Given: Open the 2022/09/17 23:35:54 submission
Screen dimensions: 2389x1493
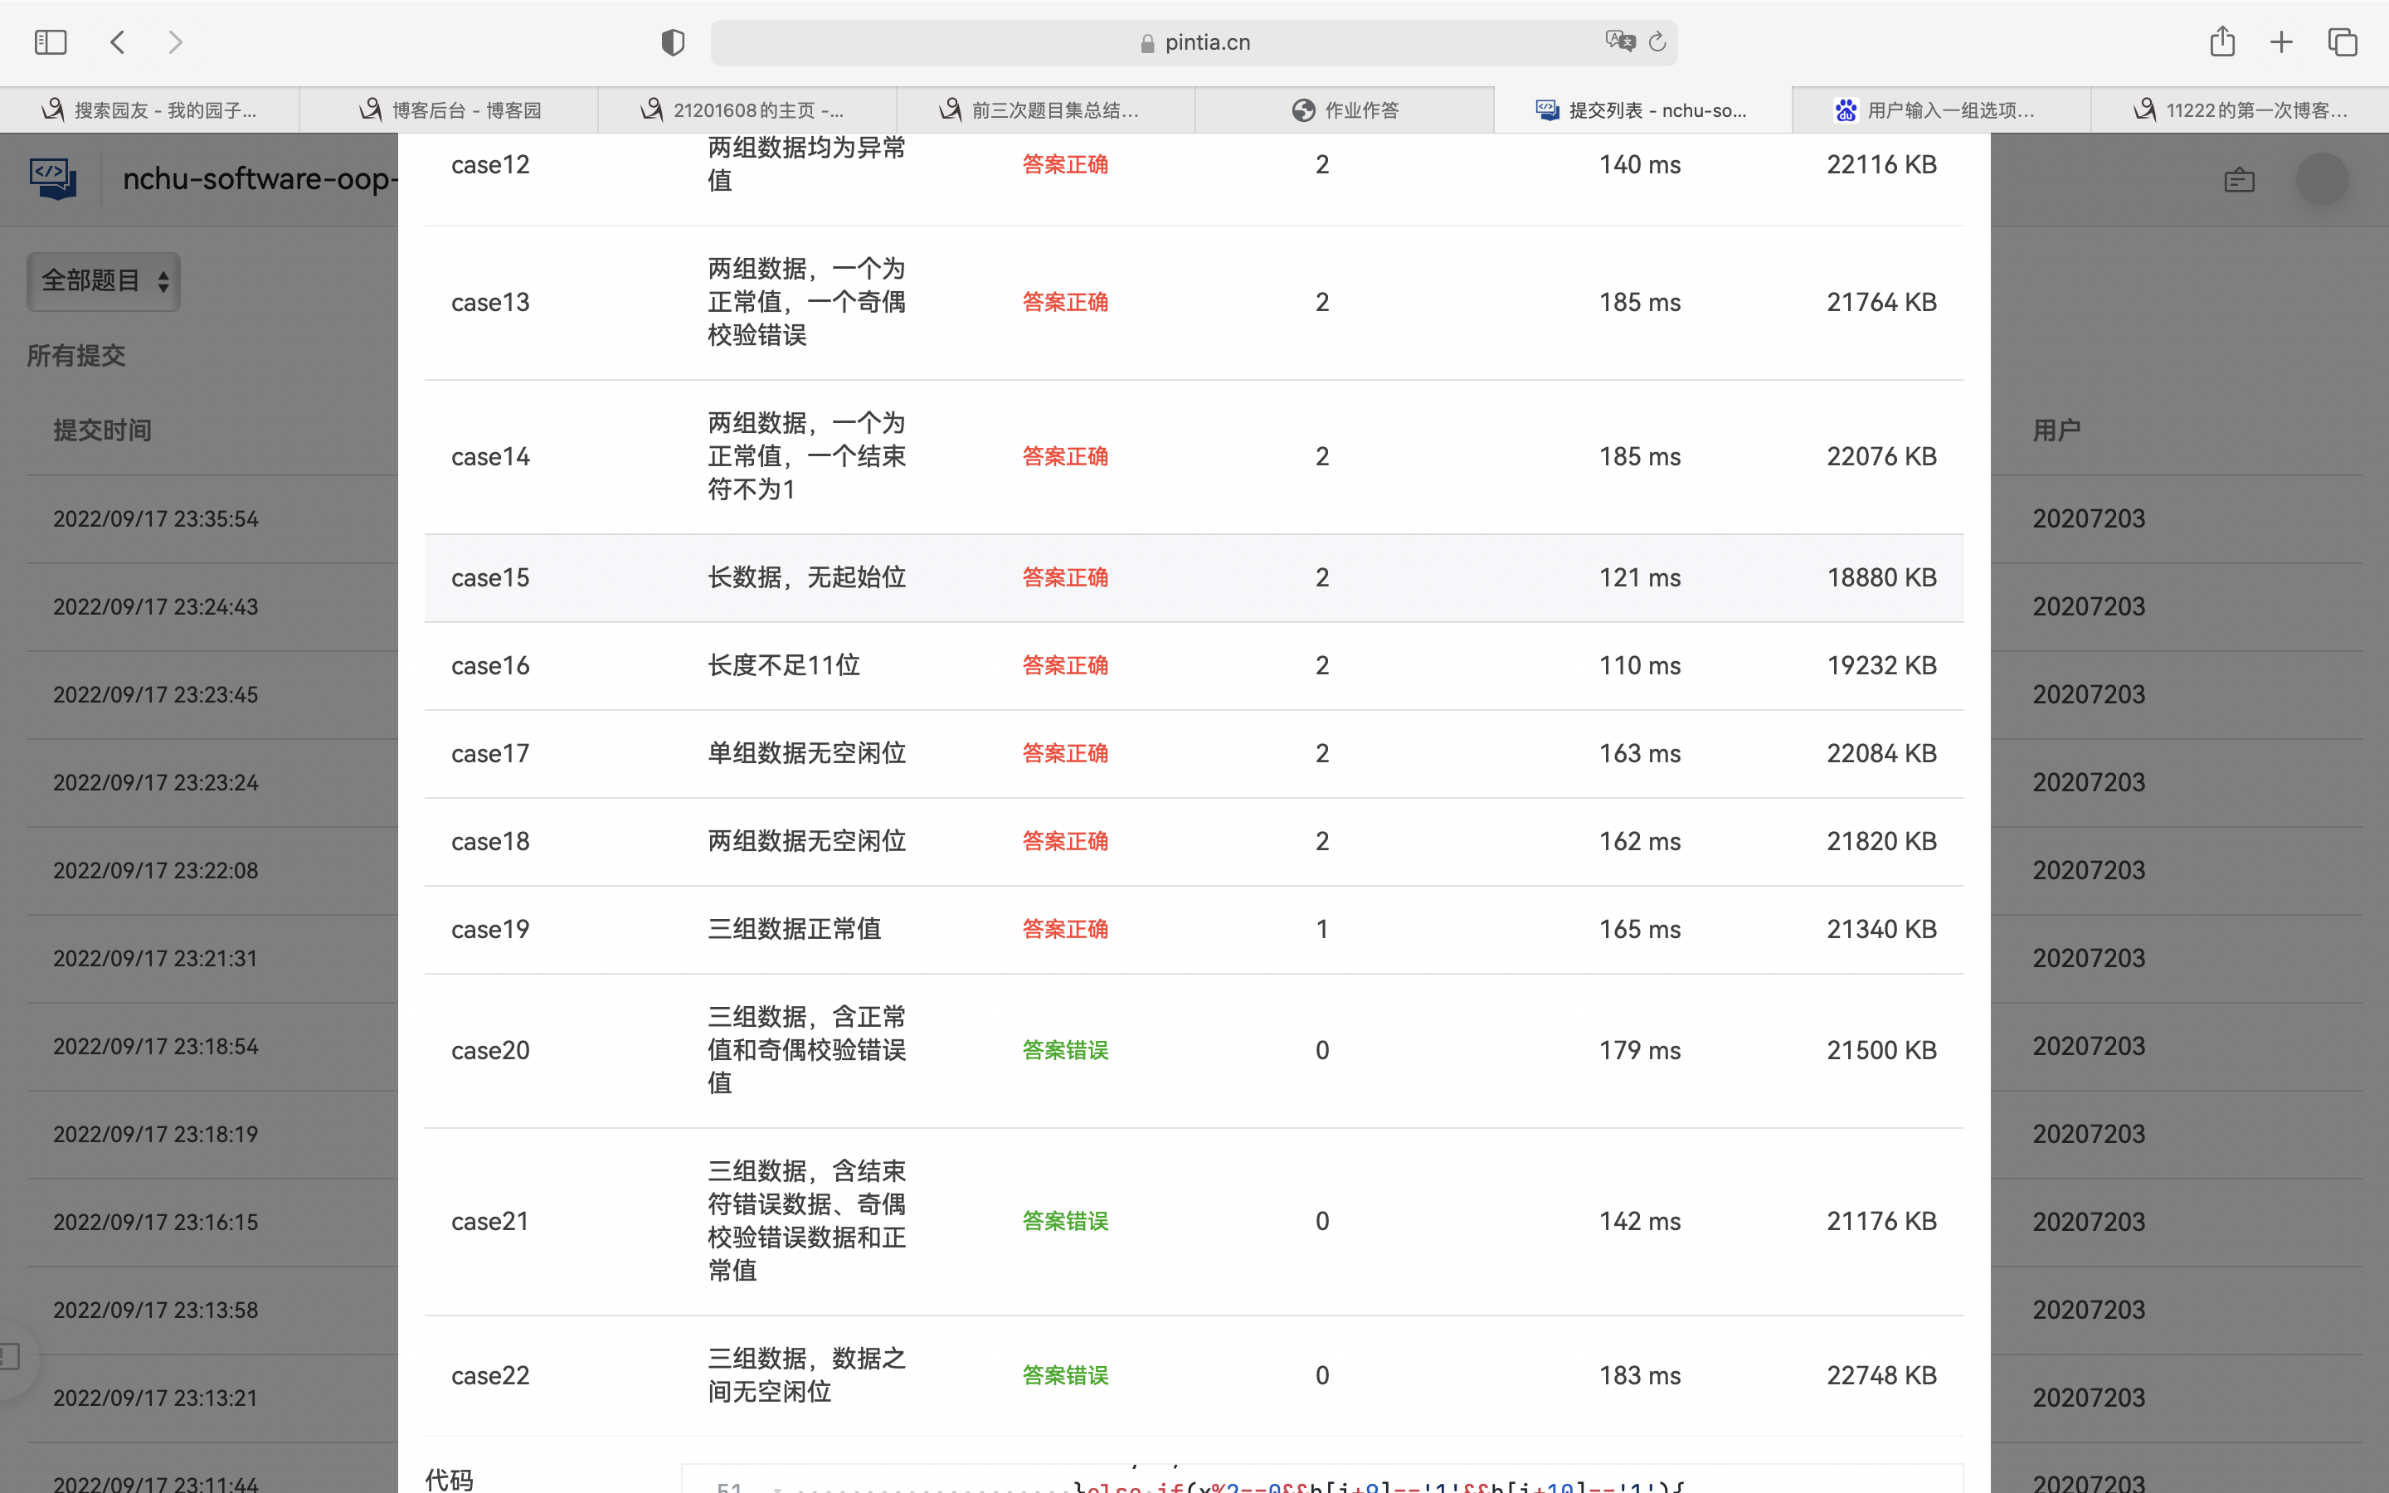Looking at the screenshot, I should point(156,519).
